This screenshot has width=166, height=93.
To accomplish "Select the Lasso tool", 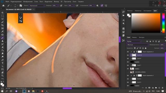I will [x=2, y=19].
